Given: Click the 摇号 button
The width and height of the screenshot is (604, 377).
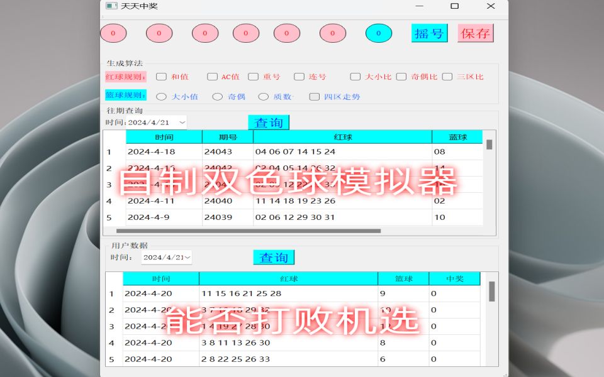Looking at the screenshot, I should click(x=428, y=33).
